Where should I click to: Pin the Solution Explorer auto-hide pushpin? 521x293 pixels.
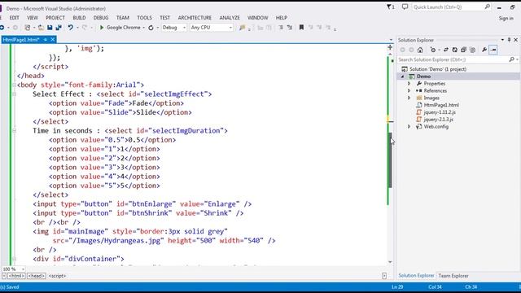[x=509, y=40]
